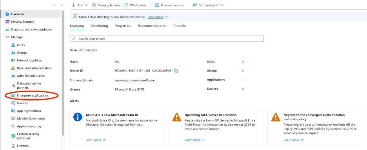Focus the Search your tenant field
The image size is (367, 150).
(x=167, y=39)
